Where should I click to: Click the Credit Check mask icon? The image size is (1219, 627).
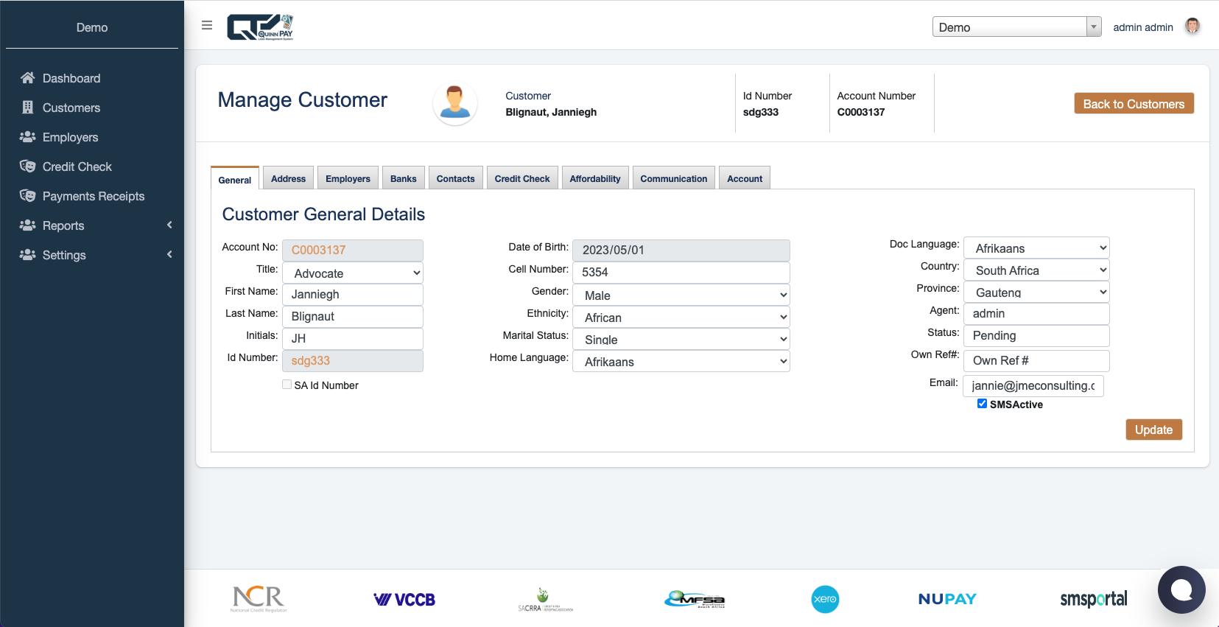28,167
